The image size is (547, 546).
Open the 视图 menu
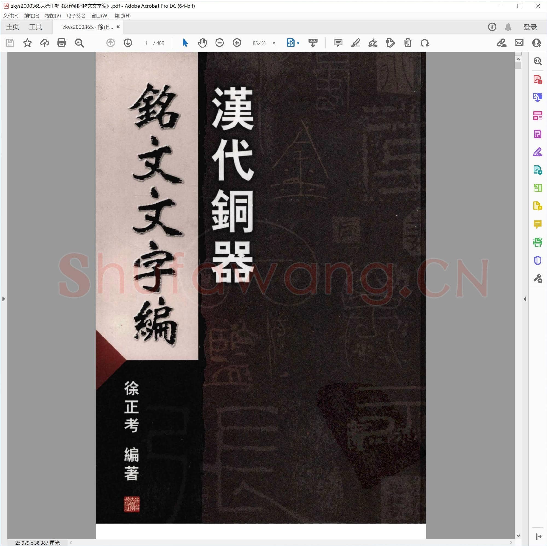click(x=53, y=16)
